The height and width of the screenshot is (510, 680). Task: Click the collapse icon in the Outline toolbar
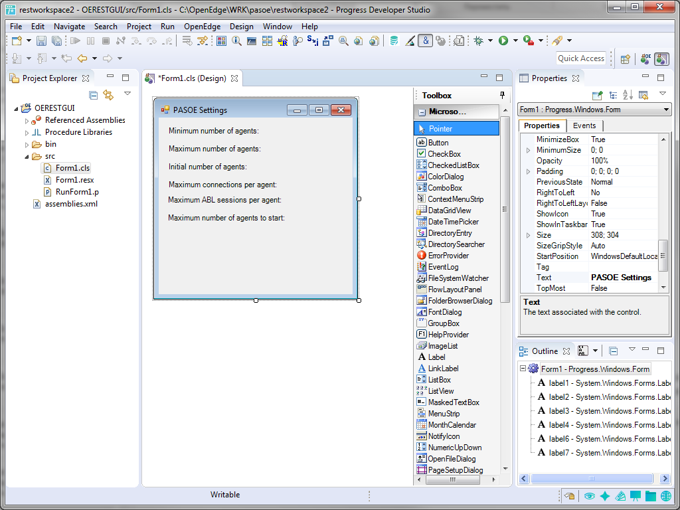[613, 351]
